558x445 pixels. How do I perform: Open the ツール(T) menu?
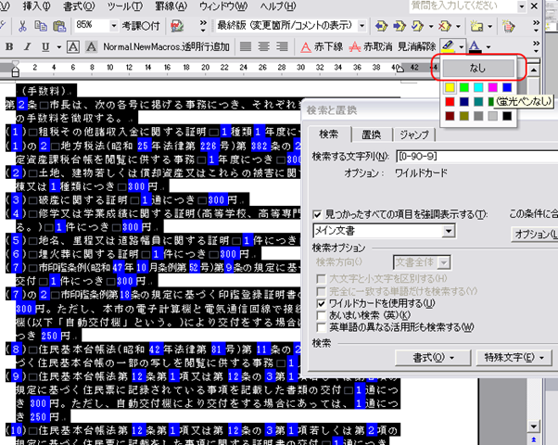pyautogui.click(x=124, y=6)
